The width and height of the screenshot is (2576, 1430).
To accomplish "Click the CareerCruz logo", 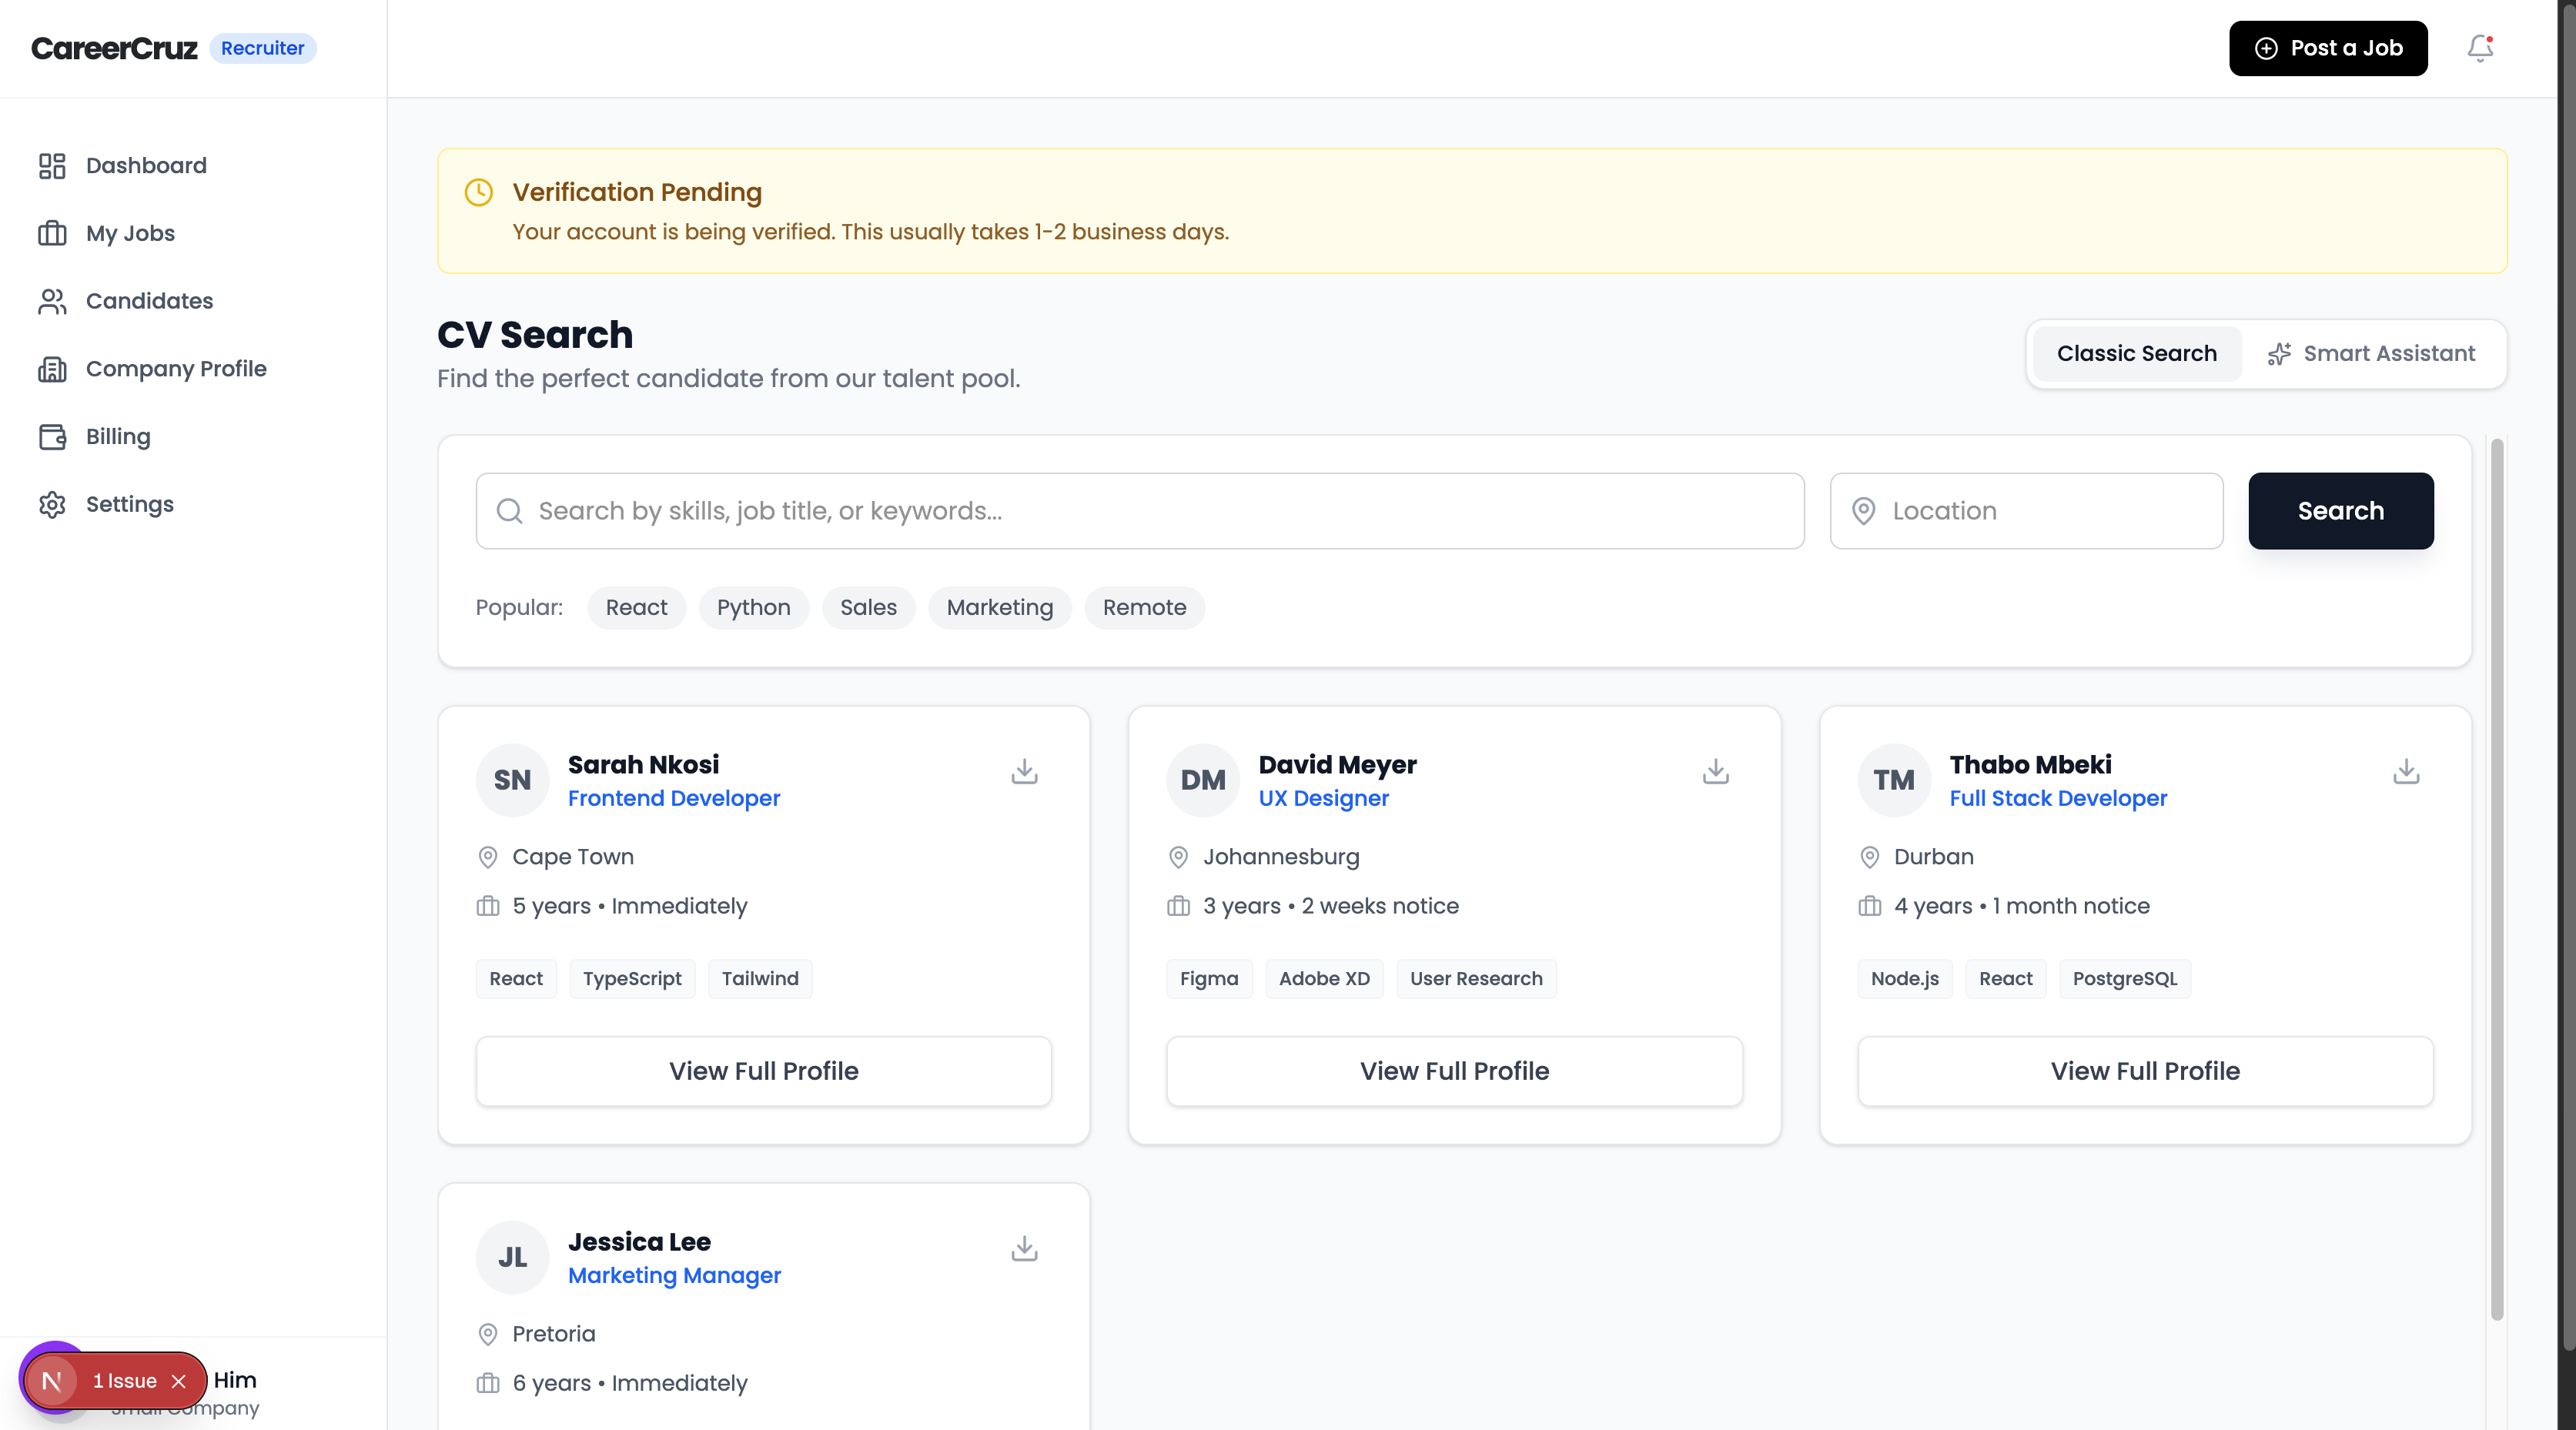I will pyautogui.click(x=114, y=48).
